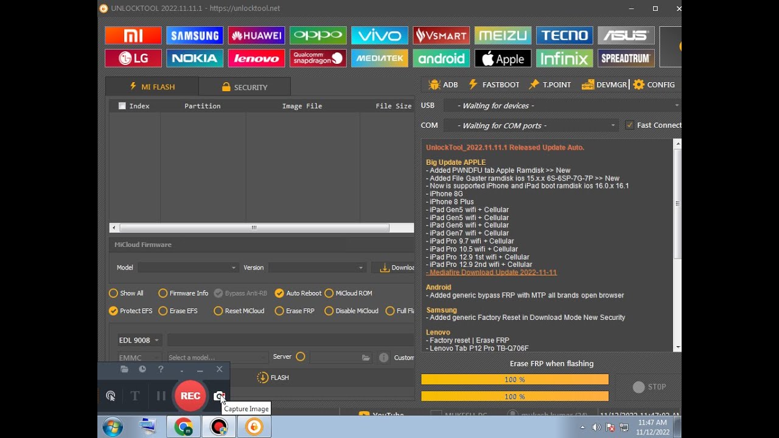Choose the Infinix brand tile
Screen dimensions: 779x438
pos(564,58)
